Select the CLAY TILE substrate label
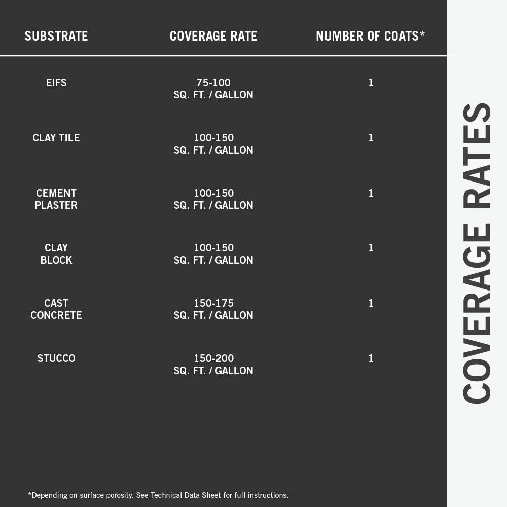 [x=56, y=138]
